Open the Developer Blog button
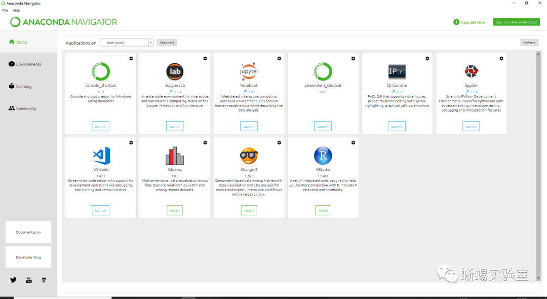 pos(28,257)
